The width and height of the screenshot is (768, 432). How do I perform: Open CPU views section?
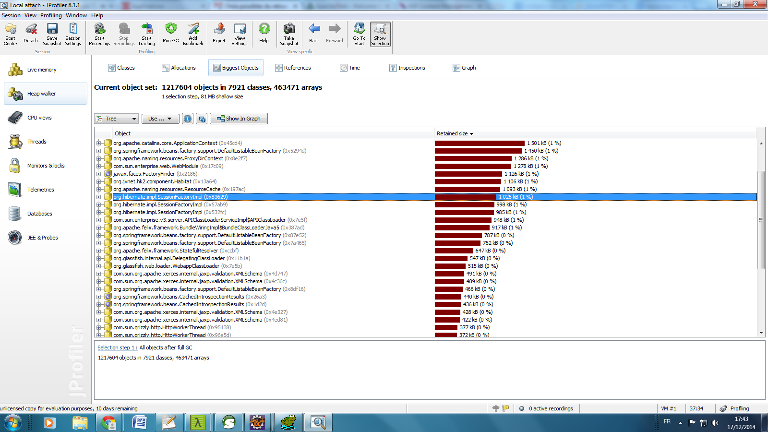[46, 118]
